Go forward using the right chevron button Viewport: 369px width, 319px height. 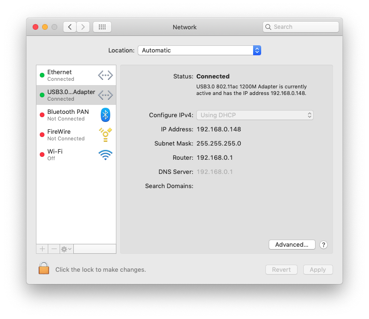pyautogui.click(x=83, y=27)
